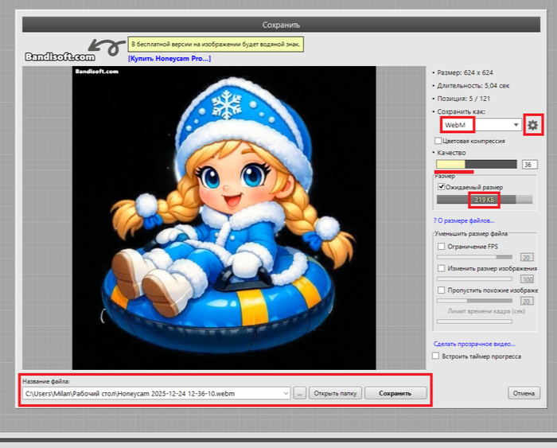
Task: Uncheck the Ожидаемый размер checkbox
Action: [442, 187]
